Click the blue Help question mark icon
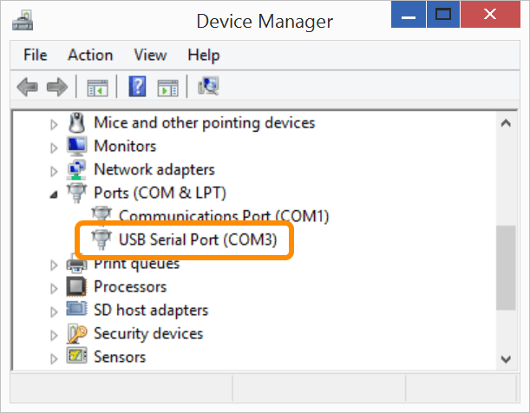Image resolution: width=530 pixels, height=413 pixels. (x=137, y=87)
